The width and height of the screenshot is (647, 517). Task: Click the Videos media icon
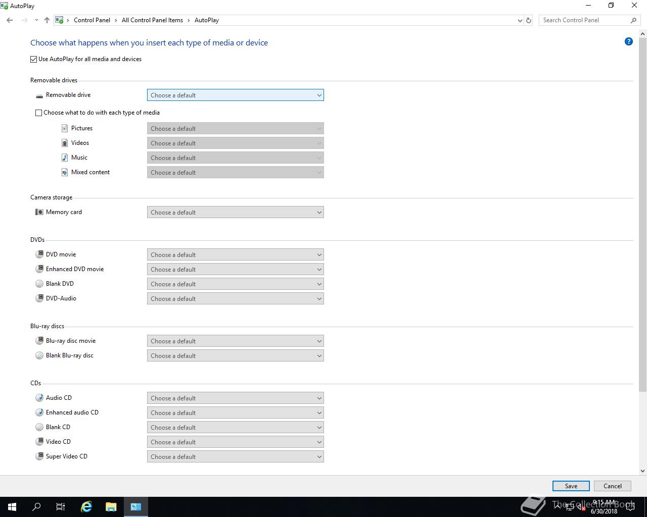tap(65, 143)
